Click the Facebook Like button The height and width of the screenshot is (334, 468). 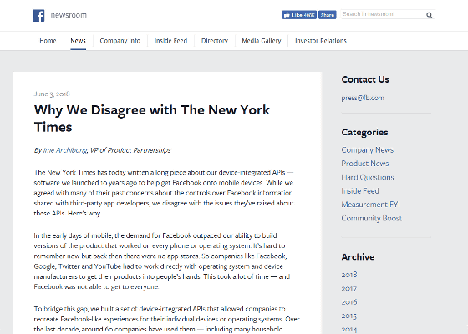pos(299,15)
